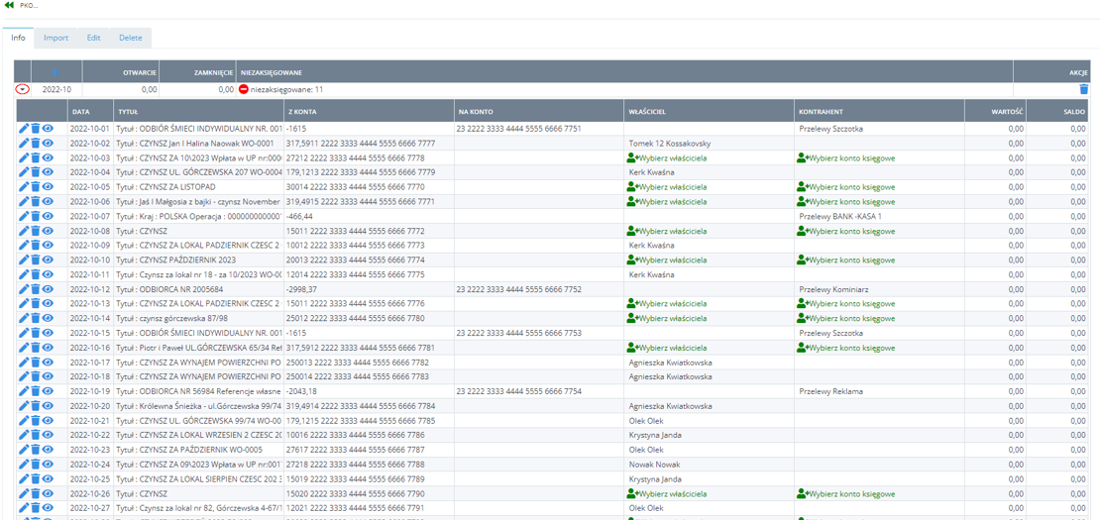Viewport: 1100px width, 520px height.
Task: Click trash icon for the 2022-10-12 row
Action: [x=36, y=289]
